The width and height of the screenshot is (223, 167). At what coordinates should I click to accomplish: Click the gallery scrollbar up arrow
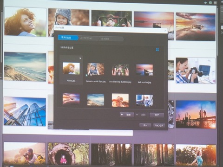point(218,7)
